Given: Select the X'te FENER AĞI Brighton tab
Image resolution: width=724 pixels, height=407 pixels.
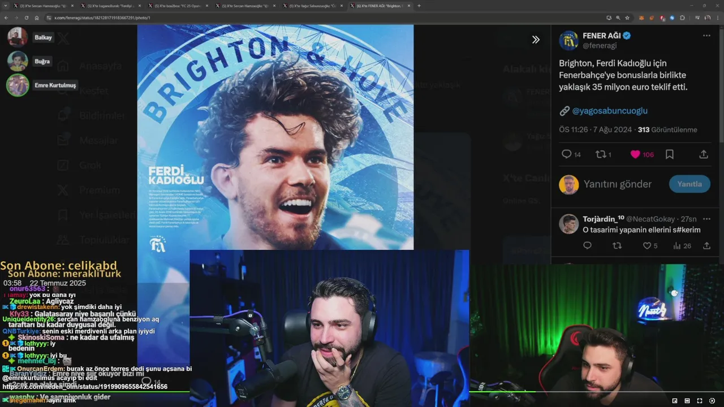Looking at the screenshot, I should [x=380, y=6].
